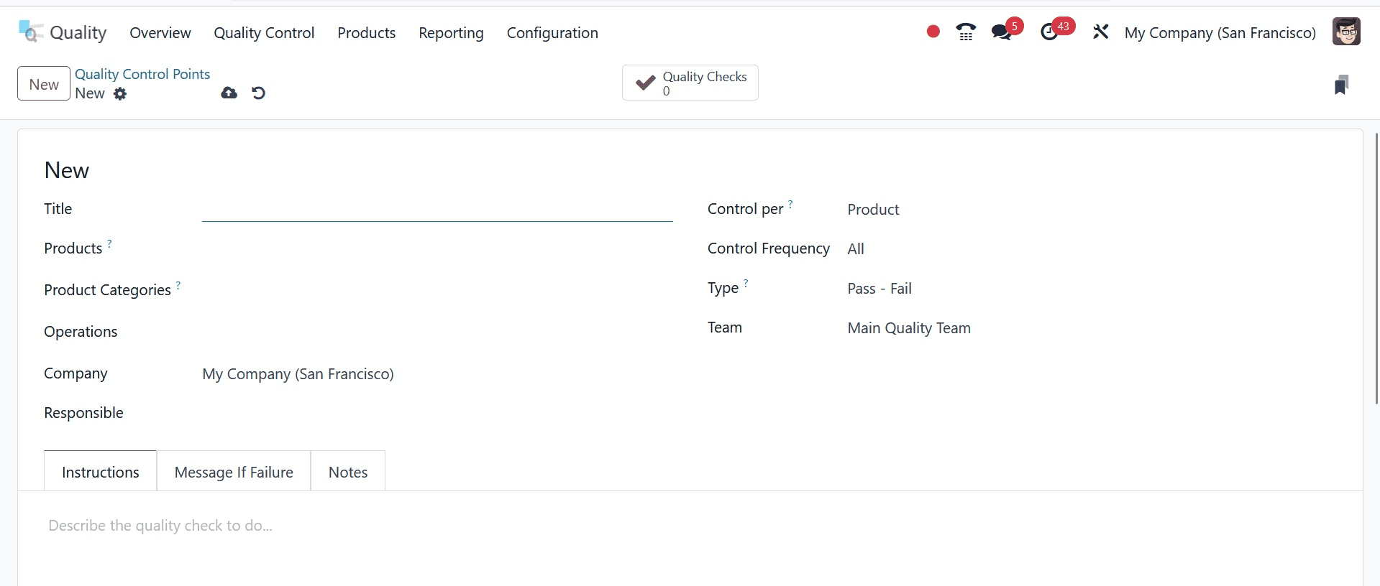This screenshot has width=1380, height=586.
Task: Click the wrench and screwdriver tools icon
Action: (x=1100, y=32)
